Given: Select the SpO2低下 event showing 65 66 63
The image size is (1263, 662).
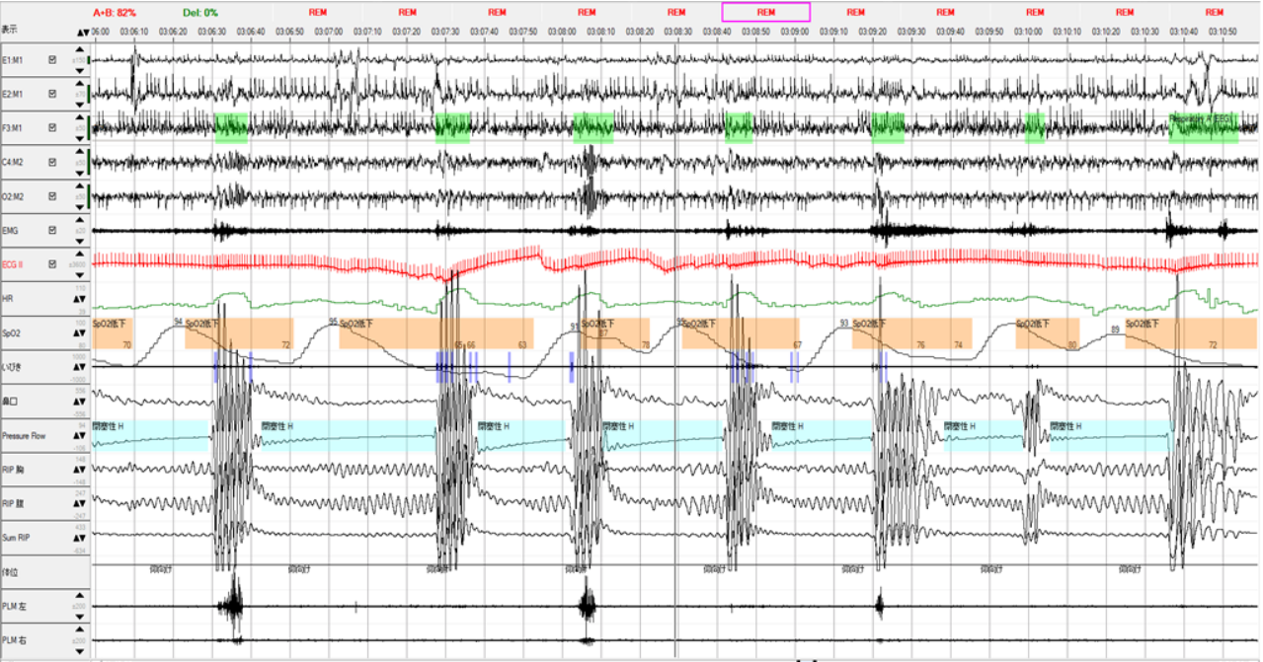Looking at the screenshot, I should coord(435,333).
